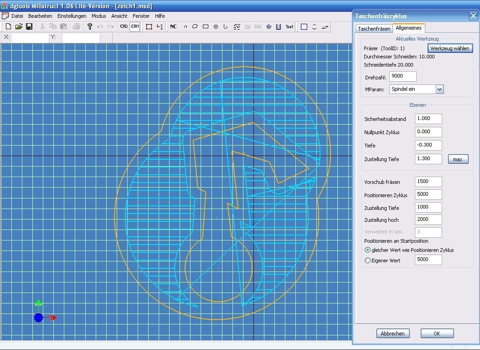Viewport: 480px width, 350px height.
Task: Open a file with the folder icon
Action: [x=19, y=27]
